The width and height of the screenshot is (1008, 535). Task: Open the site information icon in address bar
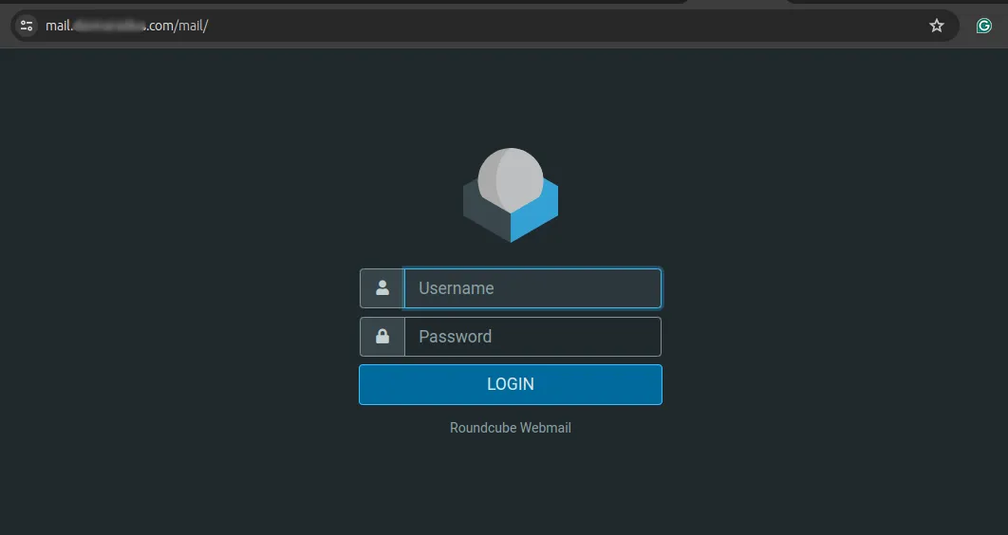coord(27,26)
